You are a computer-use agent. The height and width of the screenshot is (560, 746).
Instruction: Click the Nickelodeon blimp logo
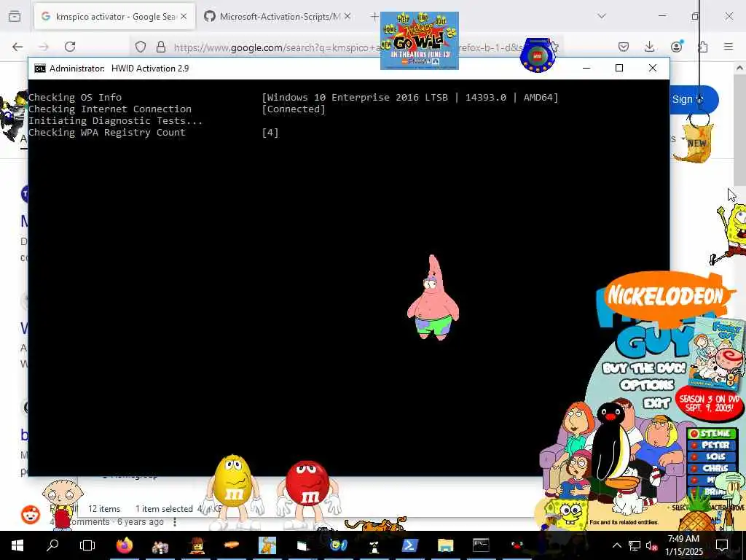pyautogui.click(x=666, y=296)
